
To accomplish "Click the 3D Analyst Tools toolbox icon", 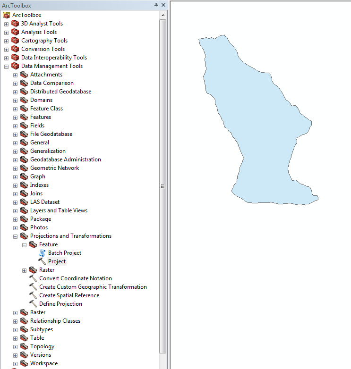I will point(15,24).
